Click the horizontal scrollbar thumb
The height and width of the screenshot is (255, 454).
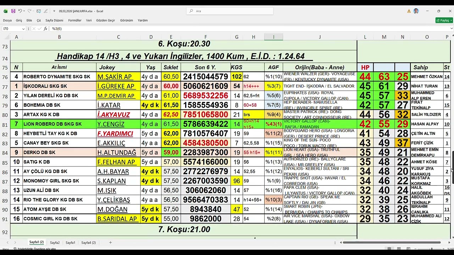[392, 243]
